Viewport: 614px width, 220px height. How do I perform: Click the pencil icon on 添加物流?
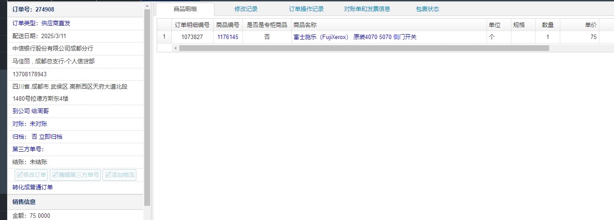click(107, 175)
